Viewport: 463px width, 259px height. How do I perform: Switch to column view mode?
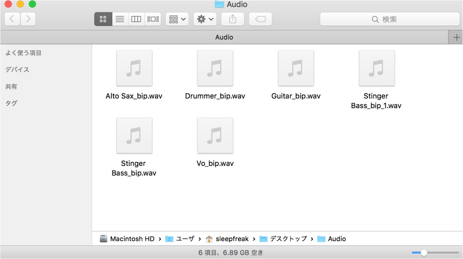click(136, 19)
